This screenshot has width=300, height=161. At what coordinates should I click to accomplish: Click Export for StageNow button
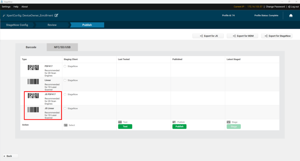point(277,36)
